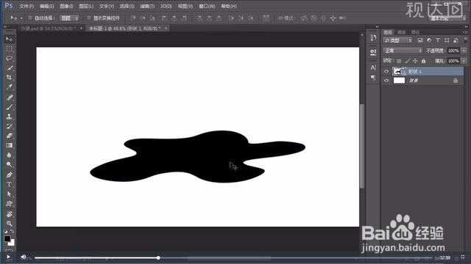Image resolution: width=471 pixels, height=264 pixels.
Task: Switch to the 通道 panel tab
Action: (x=401, y=32)
